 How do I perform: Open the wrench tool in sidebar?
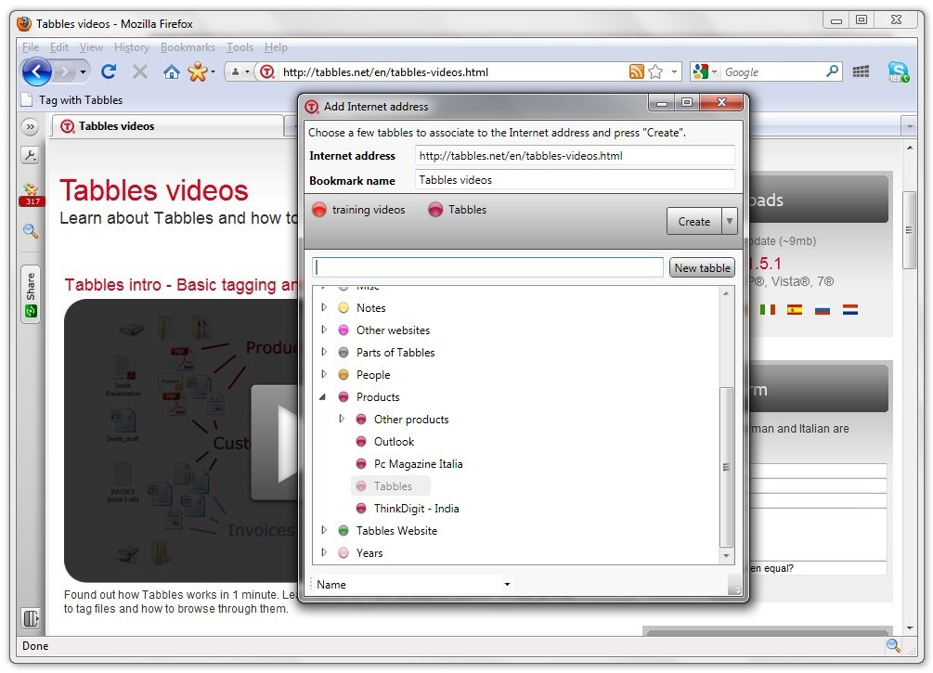[x=30, y=155]
